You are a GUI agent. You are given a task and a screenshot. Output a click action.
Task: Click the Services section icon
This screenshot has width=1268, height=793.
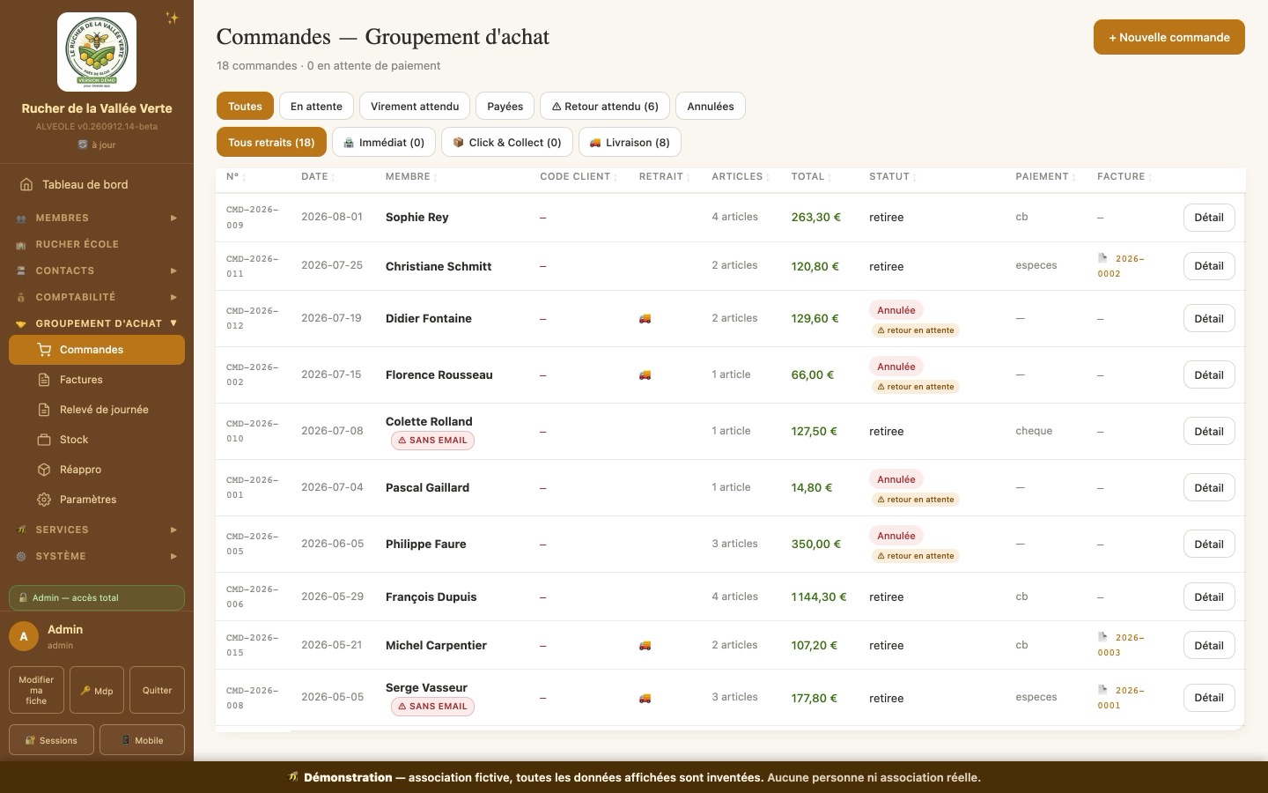(21, 530)
